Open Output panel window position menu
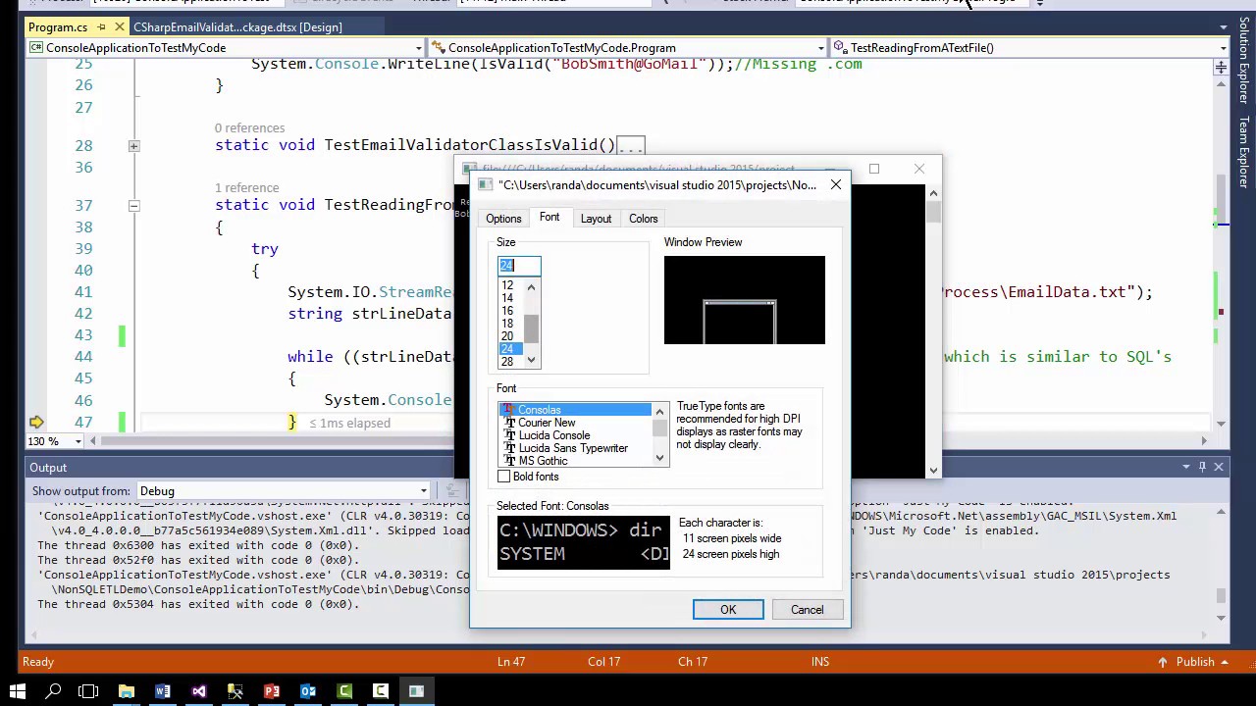The width and height of the screenshot is (1256, 706). pos(1185,468)
